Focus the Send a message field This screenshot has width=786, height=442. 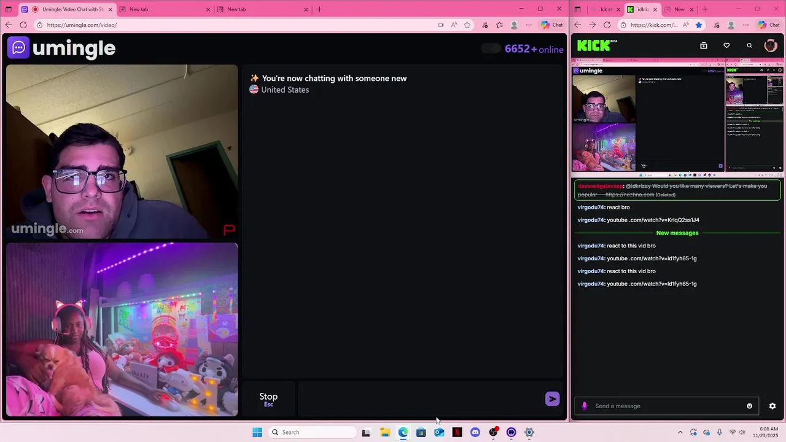pyautogui.click(x=667, y=406)
